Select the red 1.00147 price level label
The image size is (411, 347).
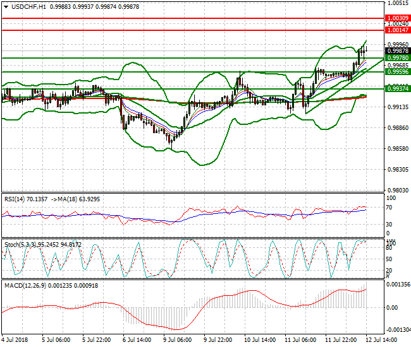point(398,30)
